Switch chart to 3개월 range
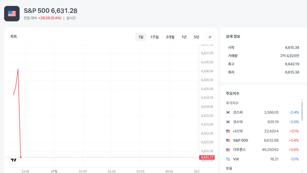 click(170, 37)
